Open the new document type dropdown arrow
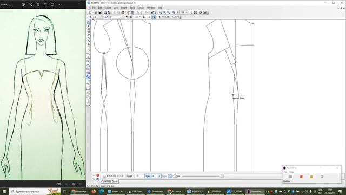Image resolution: width=346 pixels, height=195 pixels. [x=93, y=12]
